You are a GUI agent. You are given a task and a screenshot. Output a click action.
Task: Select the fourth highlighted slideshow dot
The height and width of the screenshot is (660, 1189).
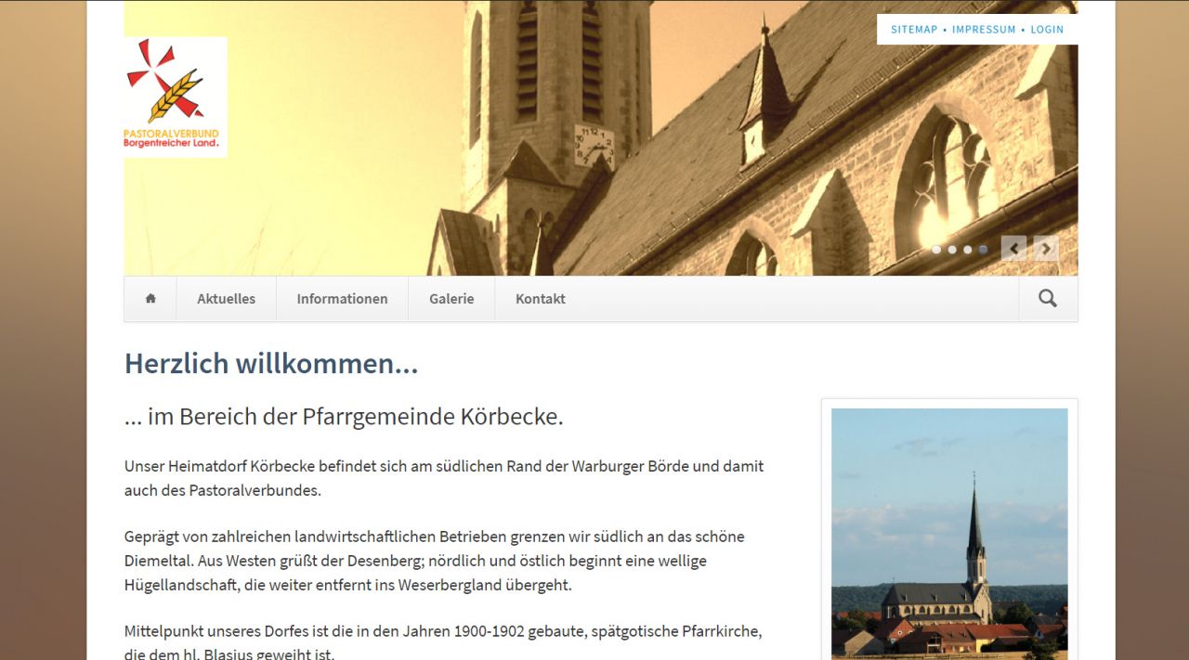[983, 250]
